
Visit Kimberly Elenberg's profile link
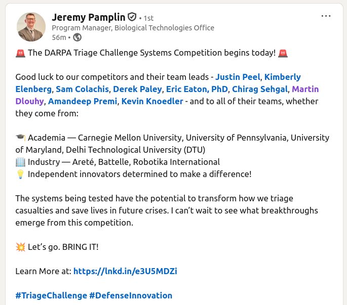point(283,77)
